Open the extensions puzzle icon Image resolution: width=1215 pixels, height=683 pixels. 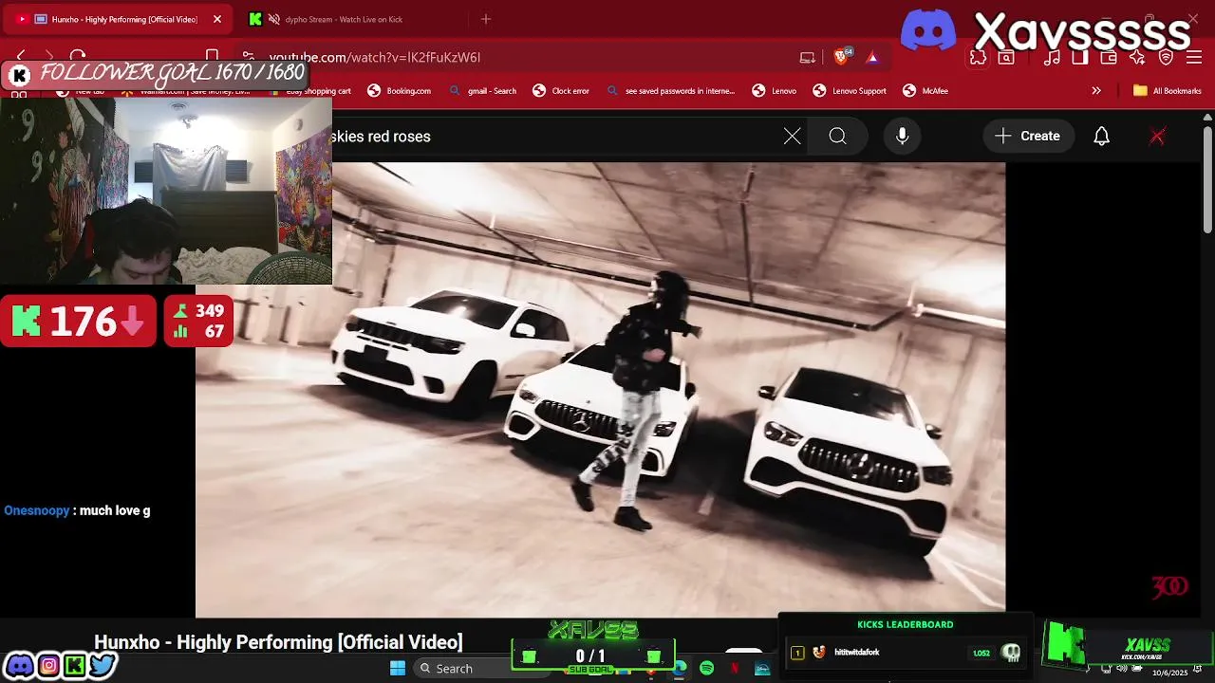click(979, 58)
